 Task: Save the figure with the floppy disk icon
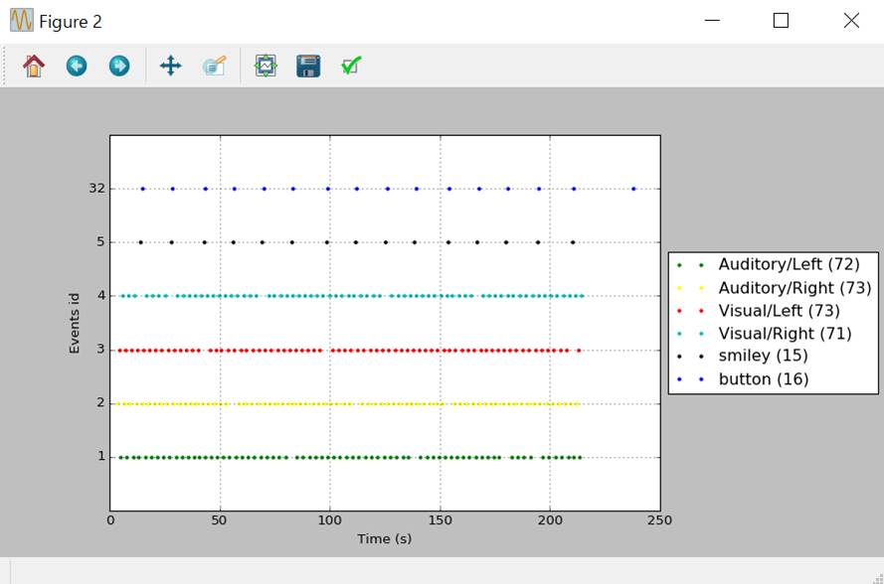pos(308,67)
